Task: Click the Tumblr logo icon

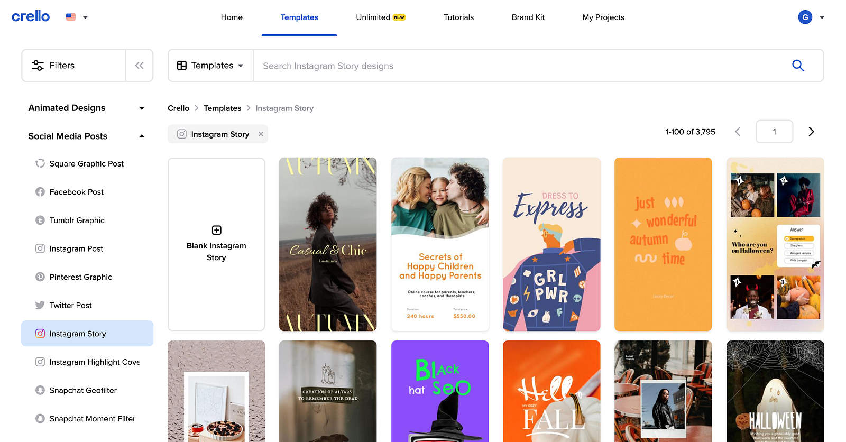Action: tap(40, 220)
